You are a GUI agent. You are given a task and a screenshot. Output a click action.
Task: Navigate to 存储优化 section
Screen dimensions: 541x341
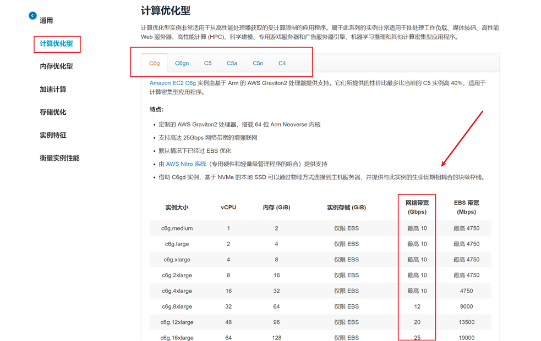(x=53, y=113)
